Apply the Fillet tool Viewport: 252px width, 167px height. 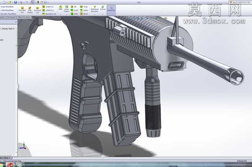tap(60, 8)
